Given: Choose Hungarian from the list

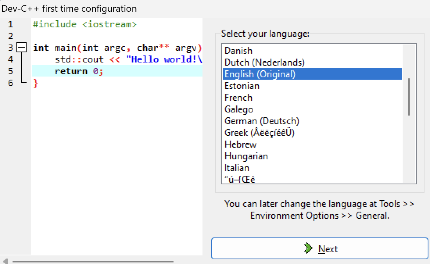Looking at the screenshot, I should click(x=312, y=156).
